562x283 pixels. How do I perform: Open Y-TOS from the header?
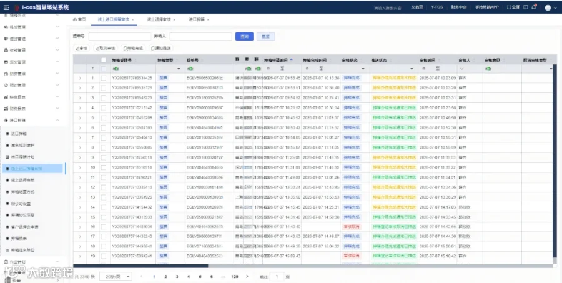(437, 7)
